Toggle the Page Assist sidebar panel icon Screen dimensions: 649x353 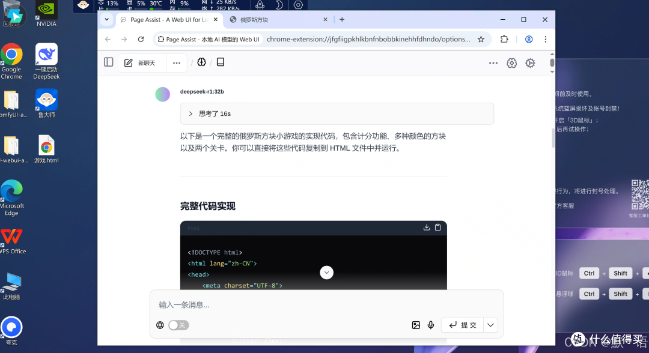pyautogui.click(x=108, y=62)
